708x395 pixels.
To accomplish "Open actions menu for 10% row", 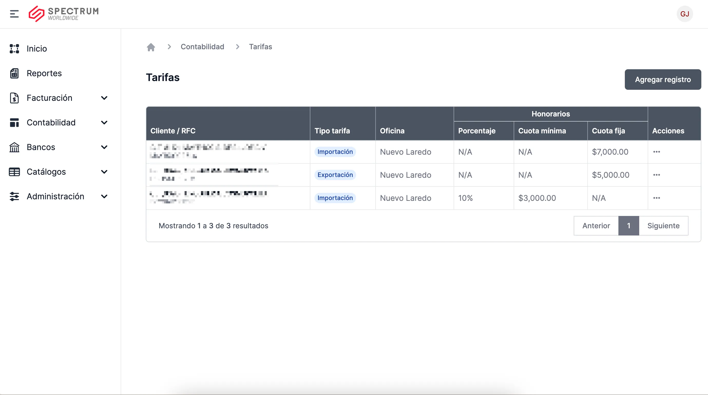I will pyautogui.click(x=657, y=198).
